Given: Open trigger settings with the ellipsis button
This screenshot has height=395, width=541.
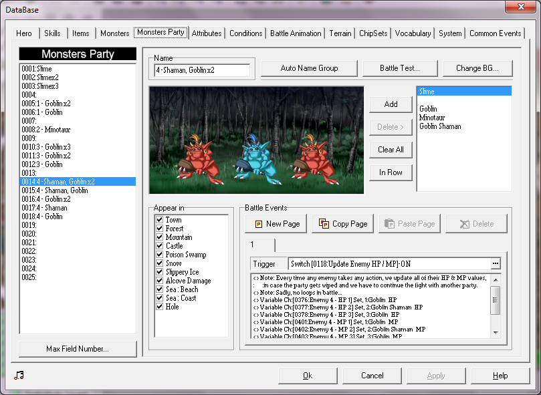Looking at the screenshot, I should tap(496, 263).
